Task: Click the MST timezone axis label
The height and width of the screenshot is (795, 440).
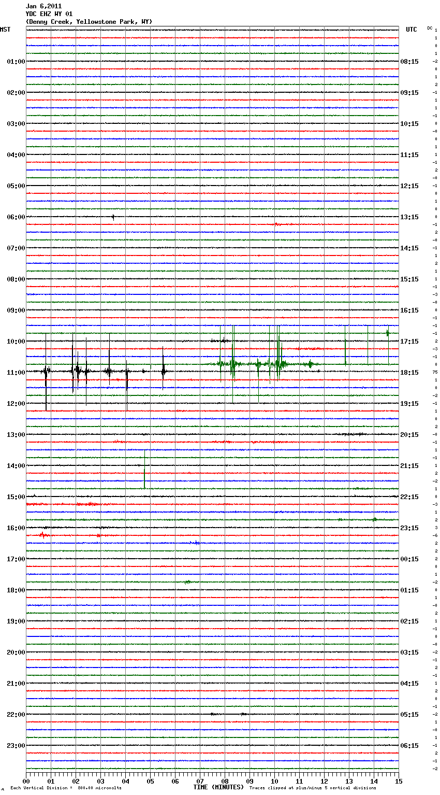Action: point(5,30)
